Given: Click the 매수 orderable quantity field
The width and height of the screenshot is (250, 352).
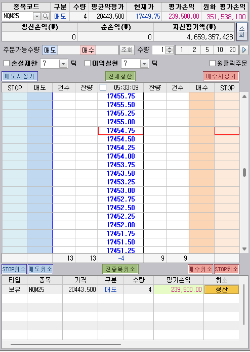Looking at the screenshot, I should click(107, 50).
